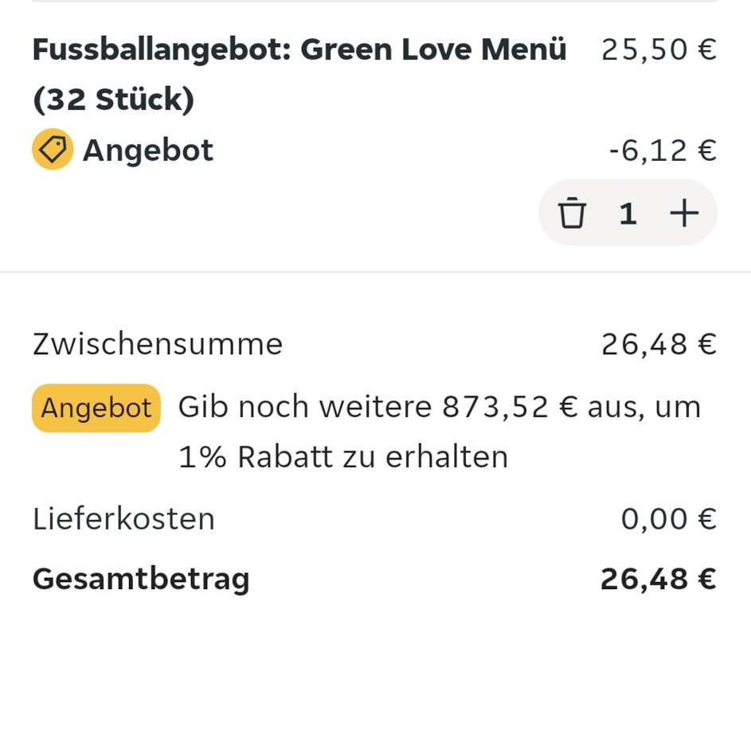Click the yellow Angebot badge
The image size is (751, 730).
96,408
